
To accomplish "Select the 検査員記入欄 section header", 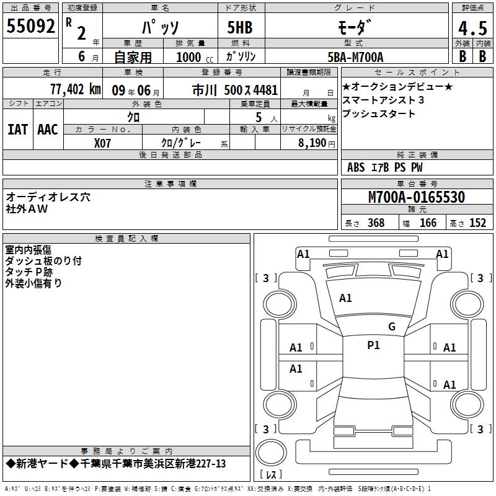I will [126, 239].
